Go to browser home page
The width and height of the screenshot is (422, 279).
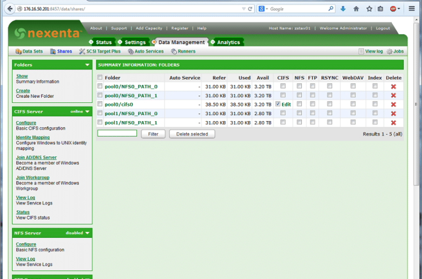[x=356, y=9]
